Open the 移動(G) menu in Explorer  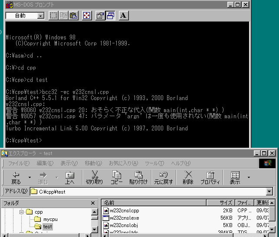coord(93,163)
